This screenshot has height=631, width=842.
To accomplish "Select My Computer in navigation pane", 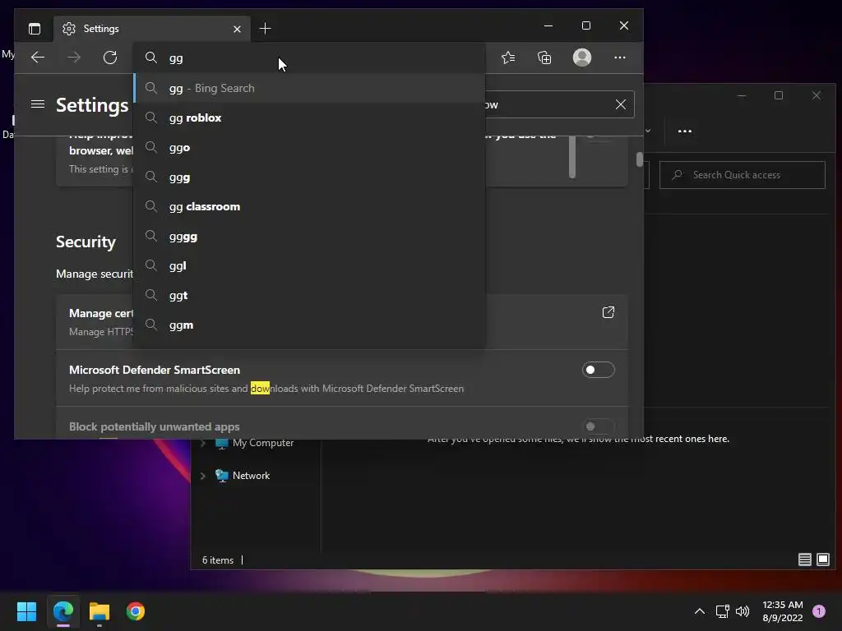I will pos(262,443).
